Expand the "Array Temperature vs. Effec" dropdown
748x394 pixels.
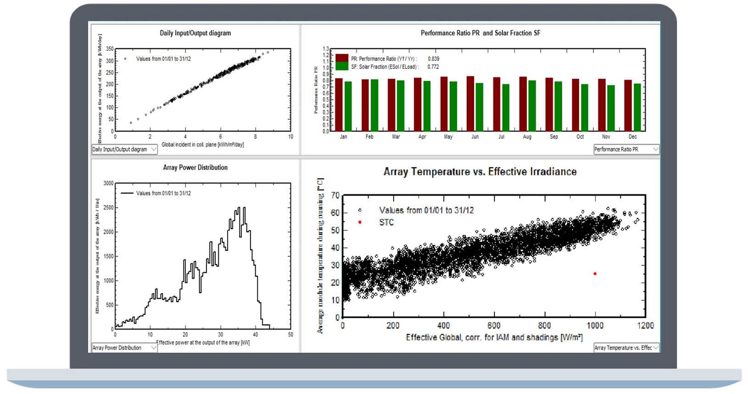(626, 348)
